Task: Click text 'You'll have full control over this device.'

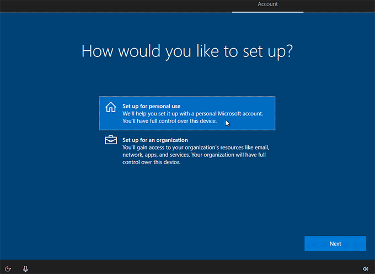Action: [169, 121]
